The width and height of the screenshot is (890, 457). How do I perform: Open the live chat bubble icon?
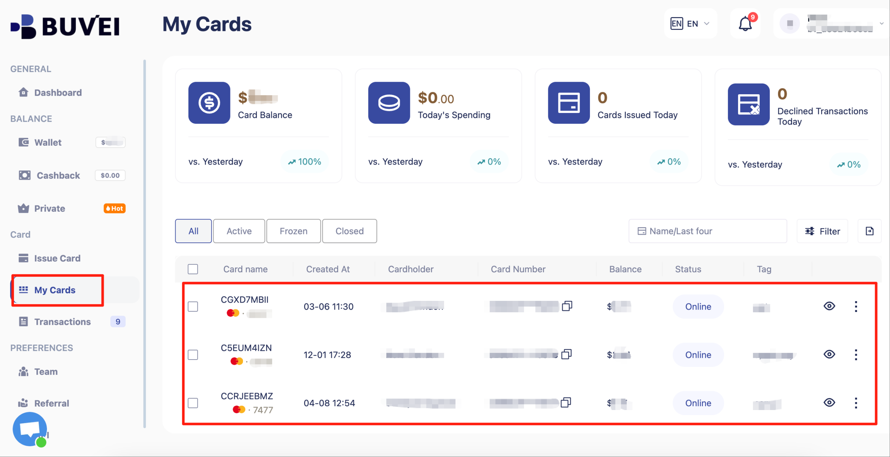click(30, 429)
